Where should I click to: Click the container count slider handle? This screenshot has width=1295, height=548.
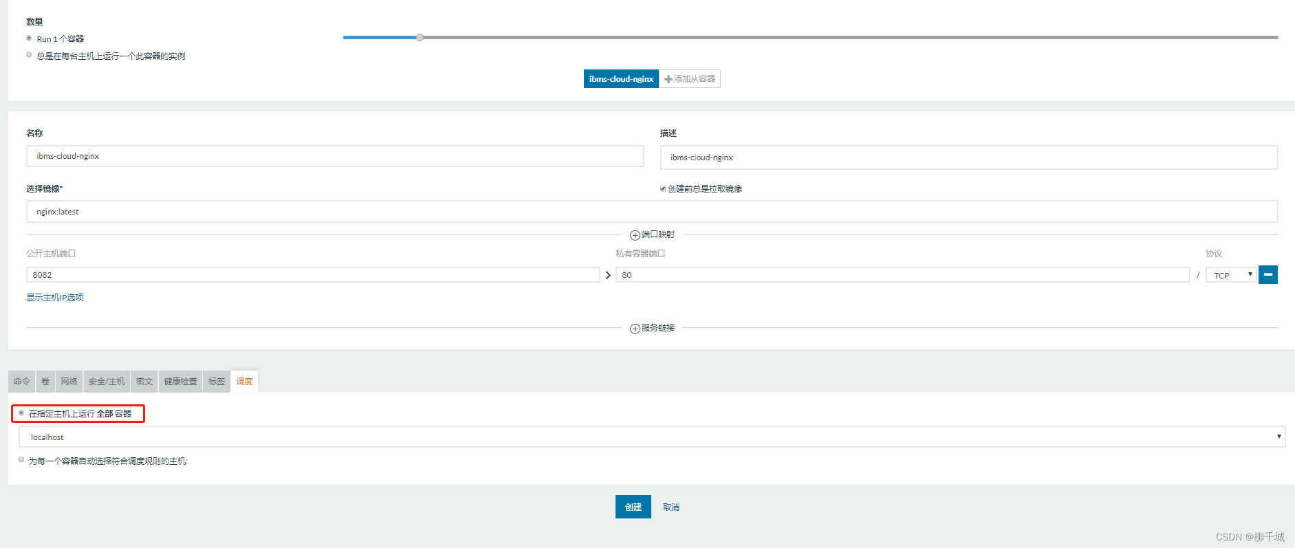tap(420, 37)
